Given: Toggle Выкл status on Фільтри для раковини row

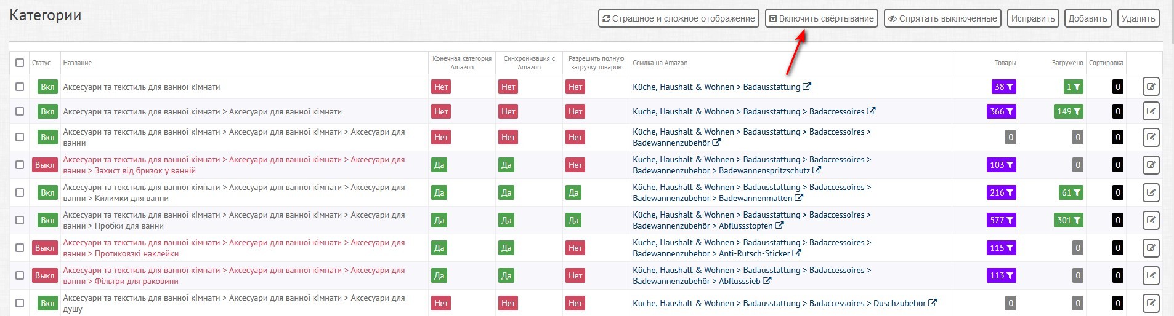Looking at the screenshot, I should click(x=44, y=275).
